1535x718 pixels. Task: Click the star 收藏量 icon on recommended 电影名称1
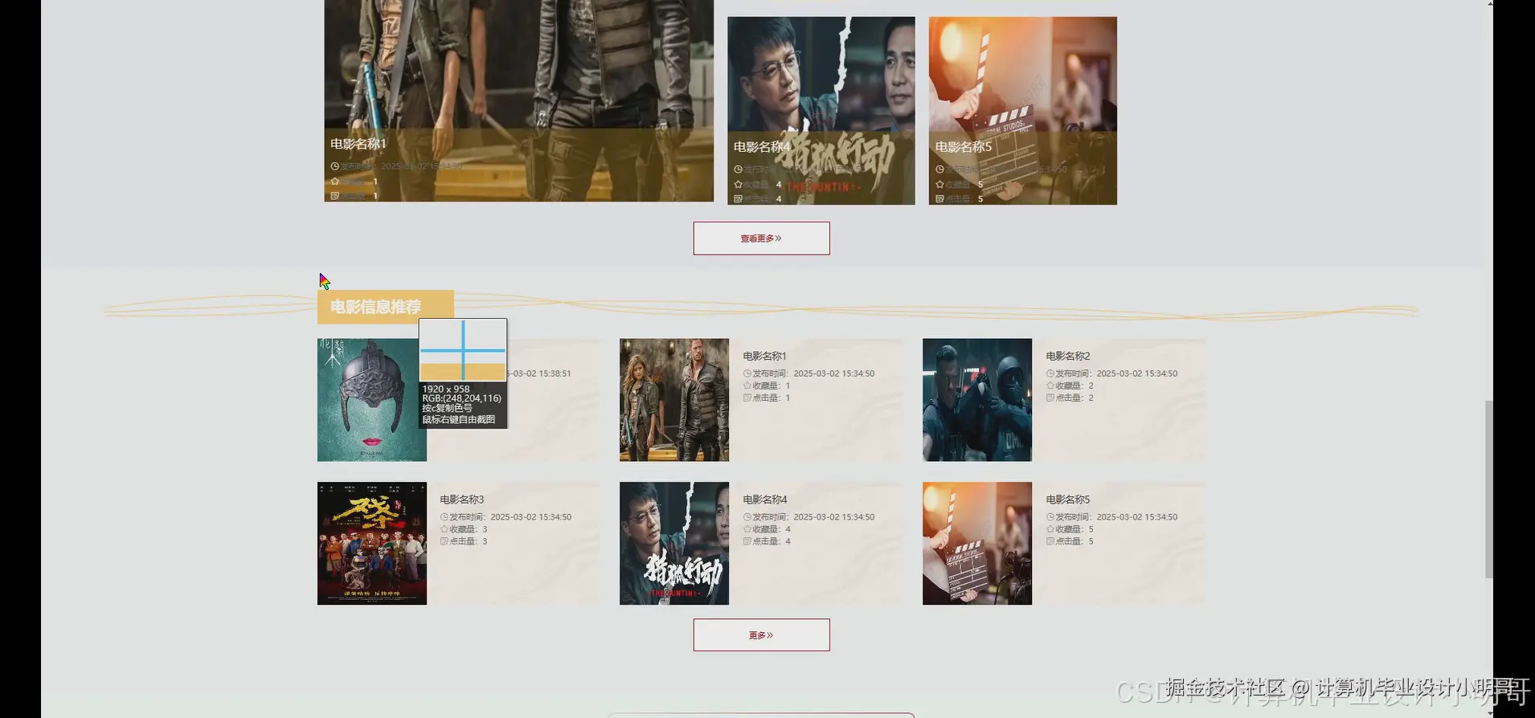pos(747,386)
